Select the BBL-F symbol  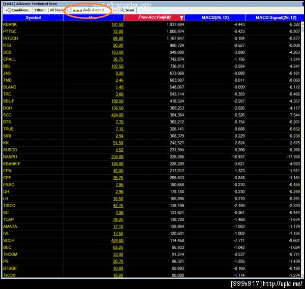(x=9, y=101)
